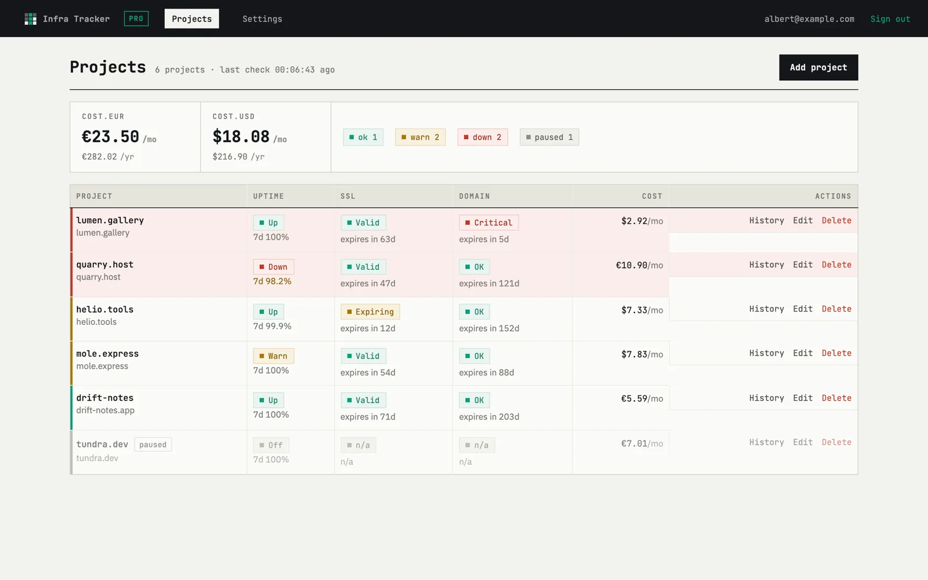Screen dimensions: 928x580
Task: Click the albert@example.com account label
Action: (x=809, y=19)
